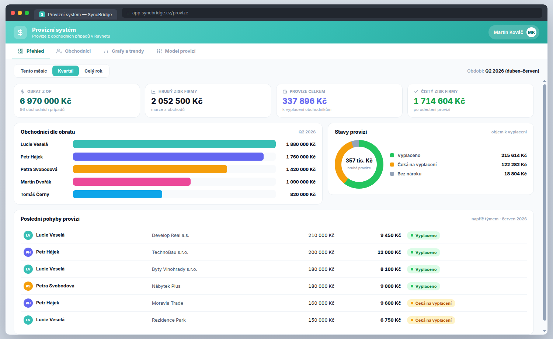
Task: Go to the Model provizí tab
Action: 176,51
